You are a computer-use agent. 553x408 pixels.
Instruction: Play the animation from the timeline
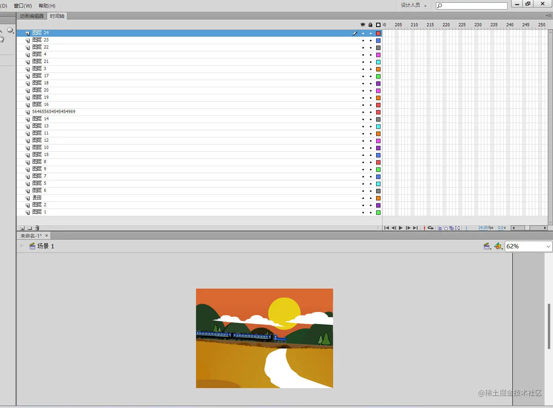401,228
